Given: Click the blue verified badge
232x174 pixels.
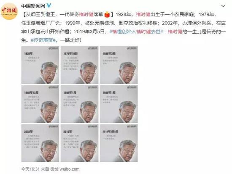Looking at the screenshot, I should tap(49, 5).
